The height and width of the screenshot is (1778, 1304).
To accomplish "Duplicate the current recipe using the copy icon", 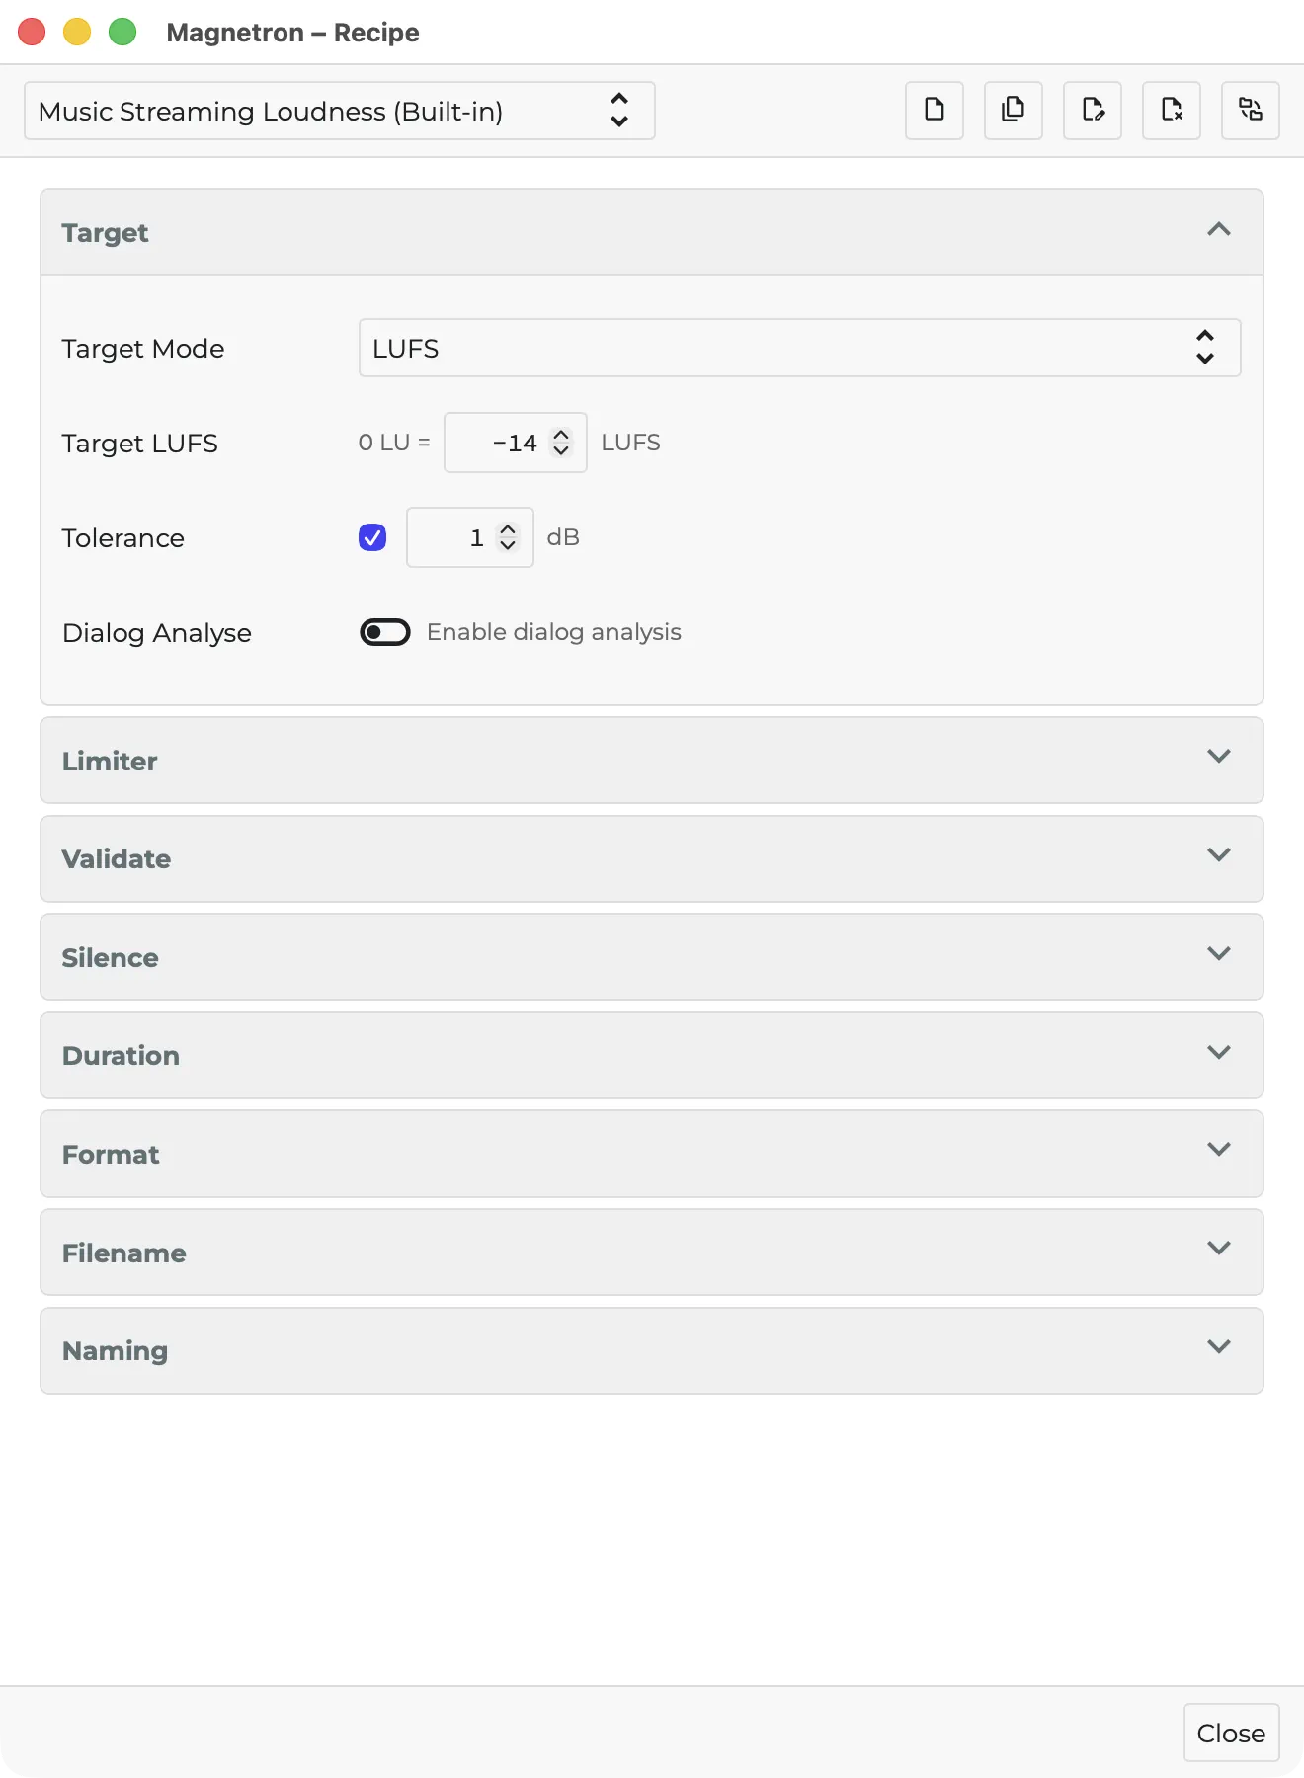I will [1013, 110].
